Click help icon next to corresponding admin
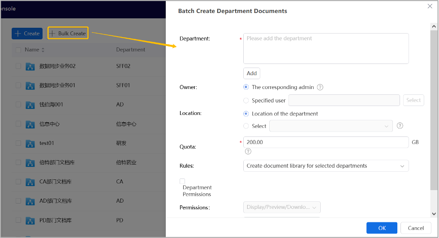The height and width of the screenshot is (238, 439). tap(320, 87)
